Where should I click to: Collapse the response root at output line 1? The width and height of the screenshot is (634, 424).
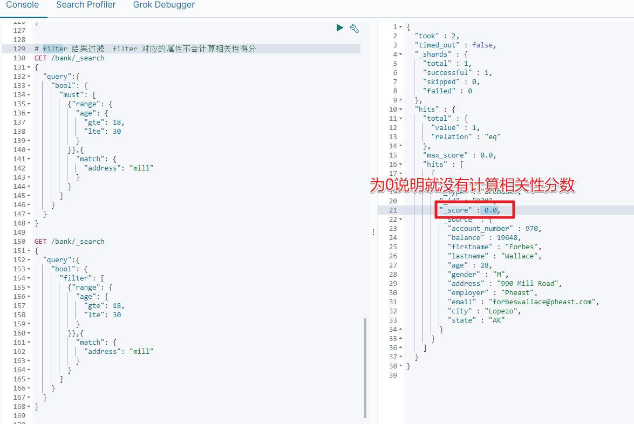tap(401, 26)
